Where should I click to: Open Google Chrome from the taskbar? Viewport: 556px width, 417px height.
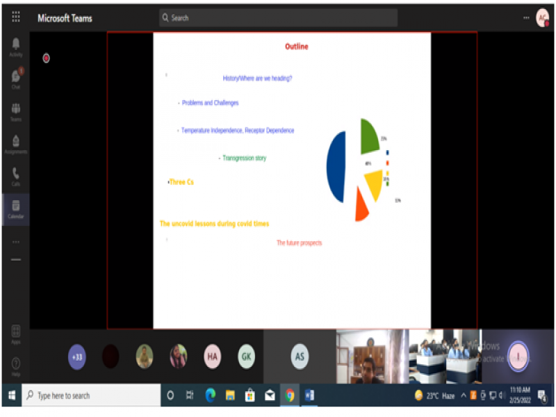pos(289,395)
